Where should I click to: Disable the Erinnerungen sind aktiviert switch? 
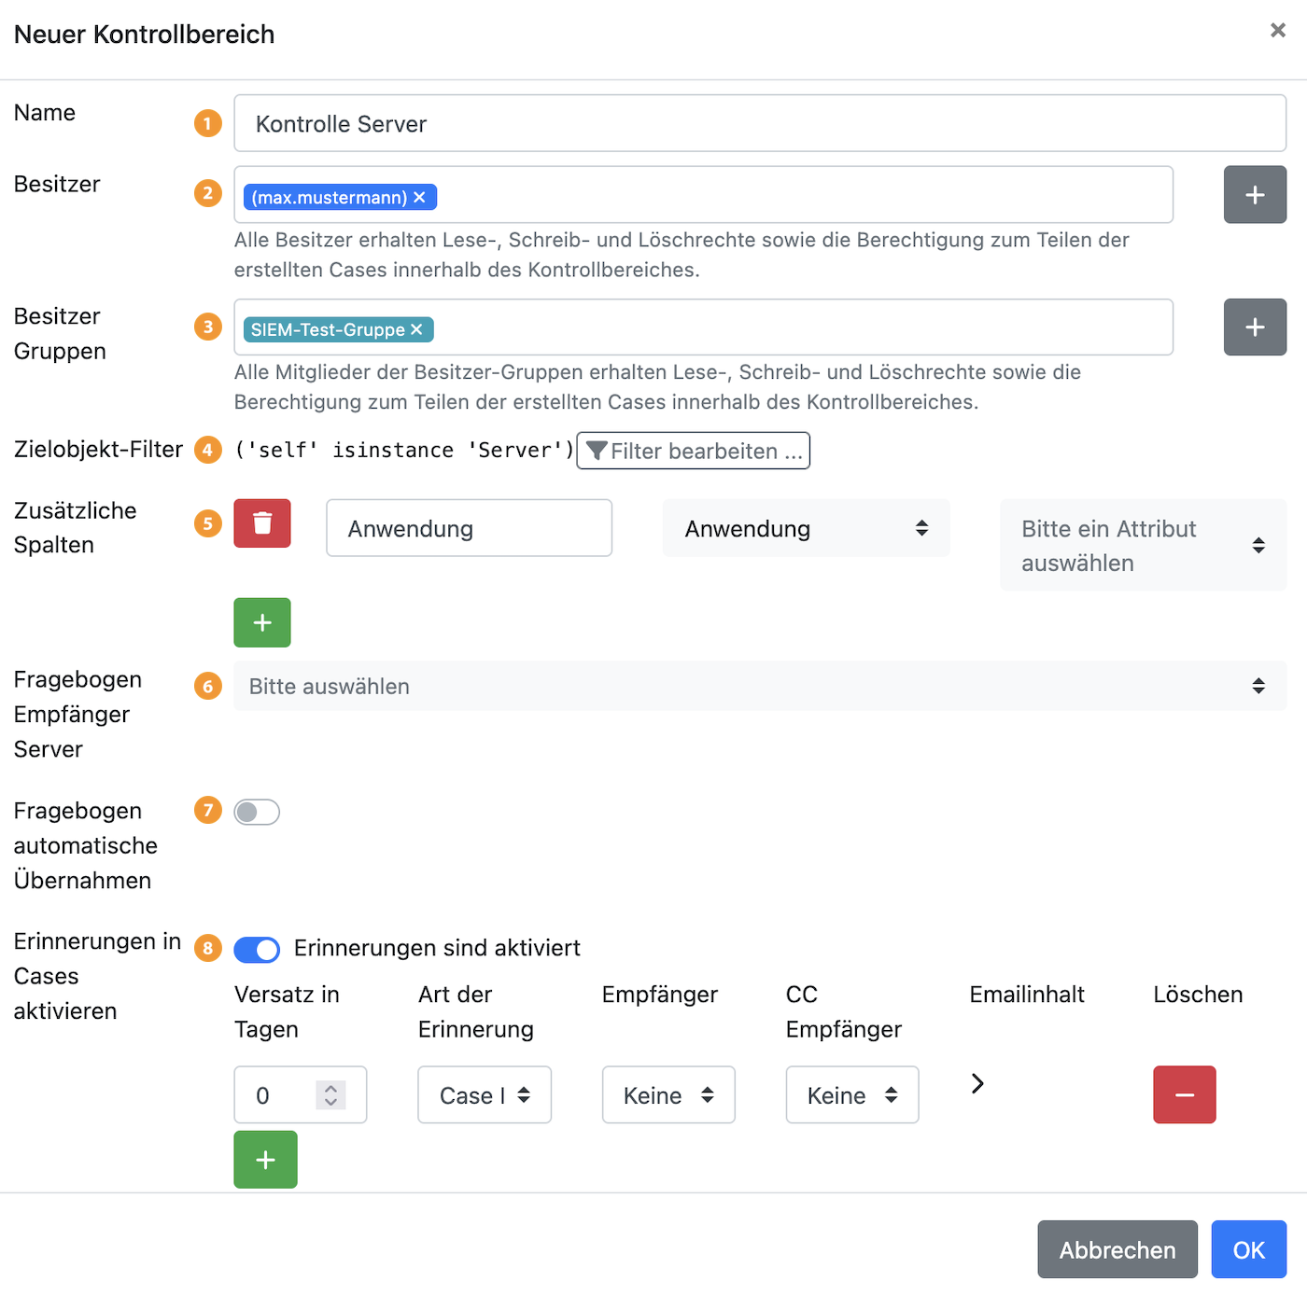pyautogui.click(x=257, y=949)
